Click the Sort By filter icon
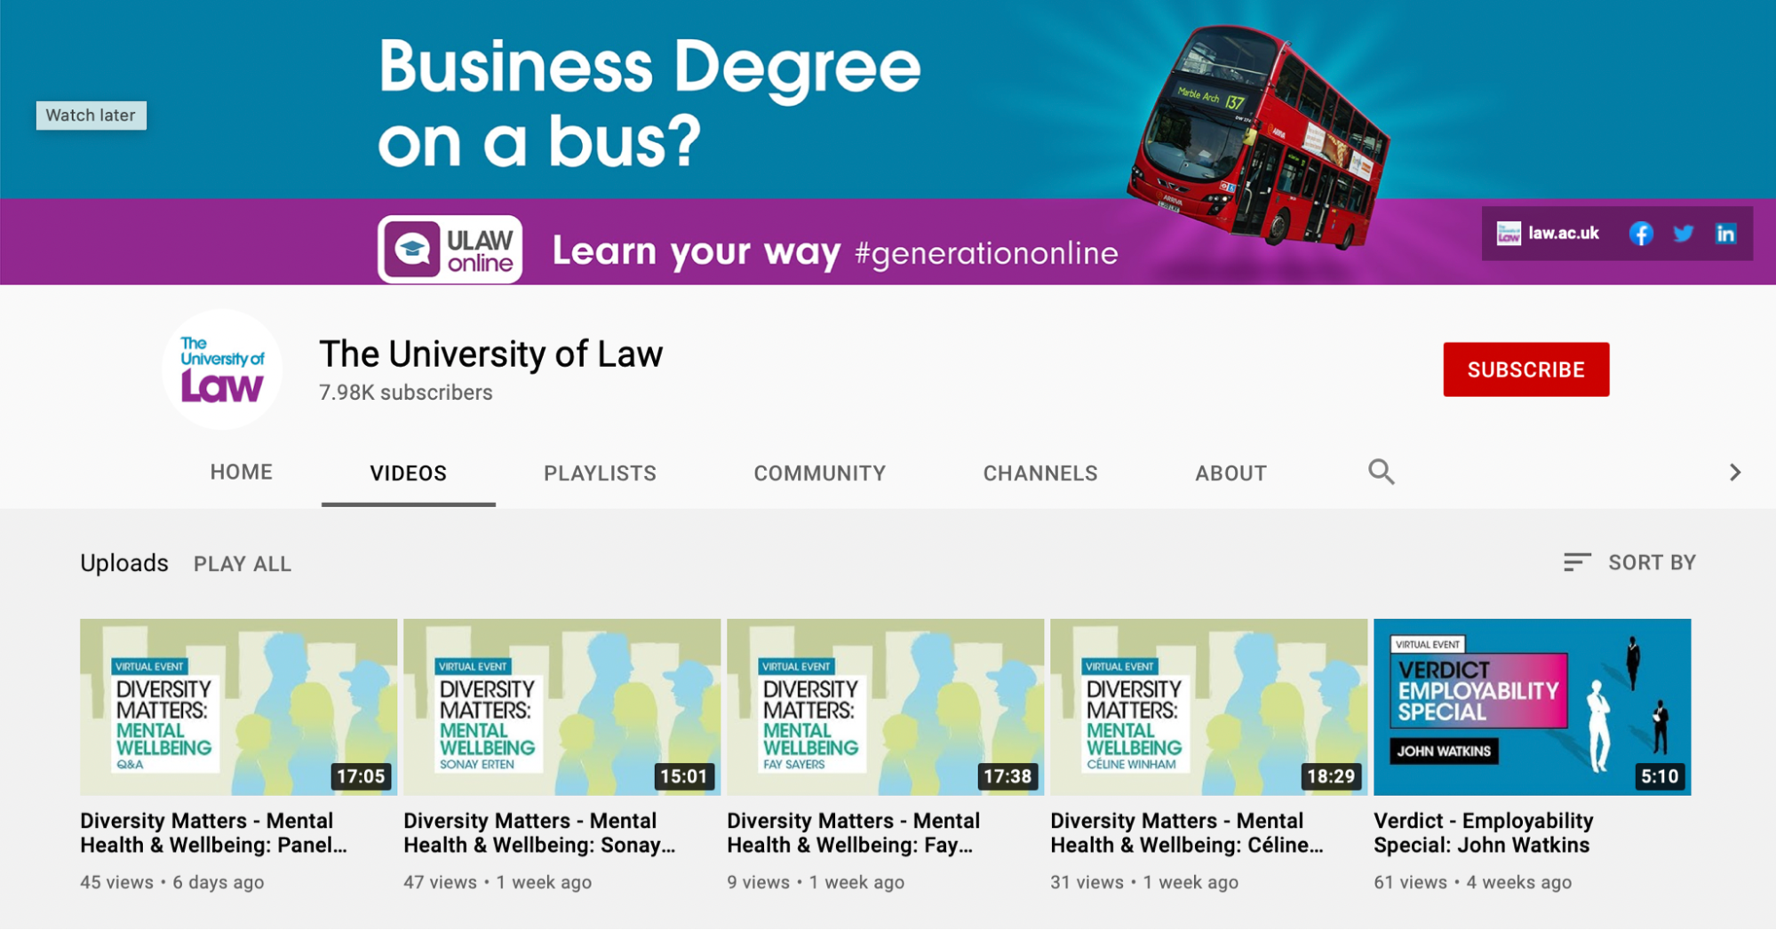The image size is (1776, 930). (x=1577, y=561)
